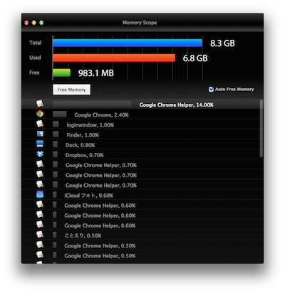Click the ことえり process icon
The image size is (285, 293).
(x=40, y=235)
